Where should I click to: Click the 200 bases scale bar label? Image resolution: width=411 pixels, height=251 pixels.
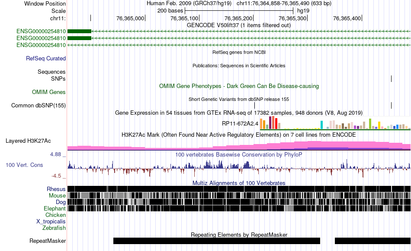coord(170,11)
